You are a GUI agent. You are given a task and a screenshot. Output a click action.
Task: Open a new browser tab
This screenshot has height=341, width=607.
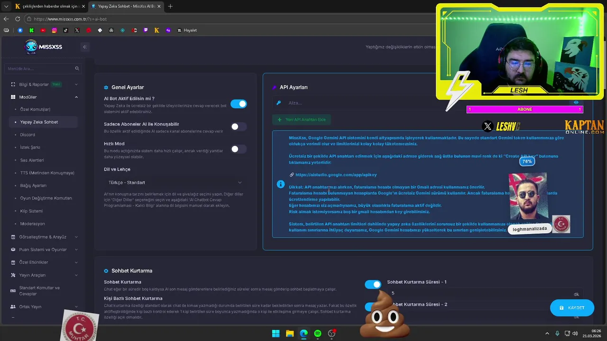pos(170,6)
